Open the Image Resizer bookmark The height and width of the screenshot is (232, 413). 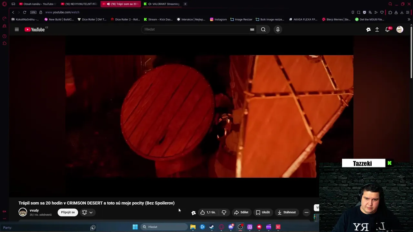point(241,19)
